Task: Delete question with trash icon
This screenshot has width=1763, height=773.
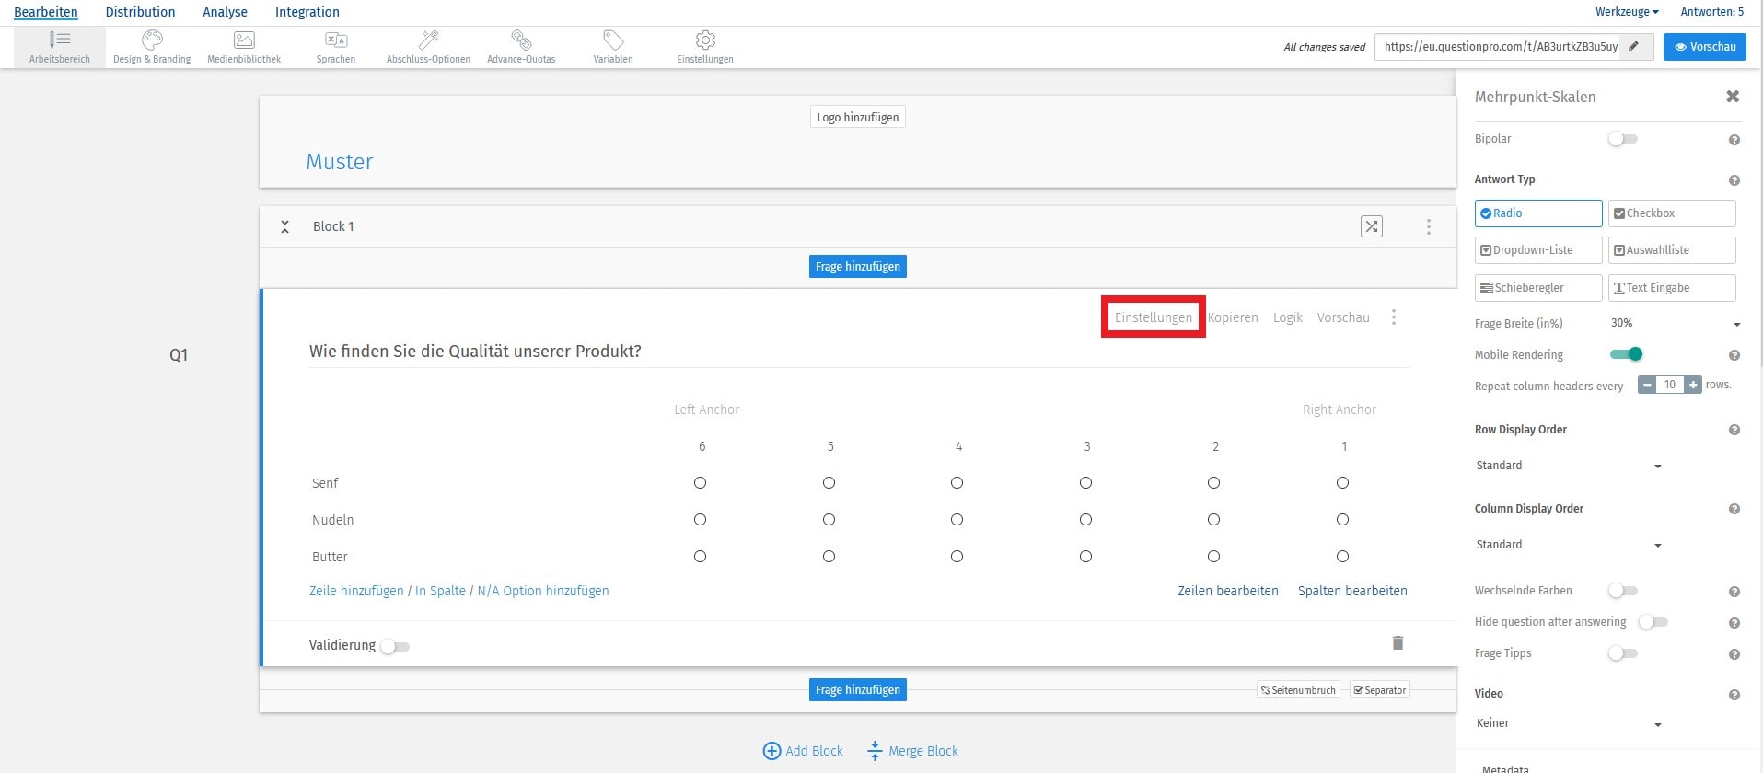Action: (x=1398, y=643)
